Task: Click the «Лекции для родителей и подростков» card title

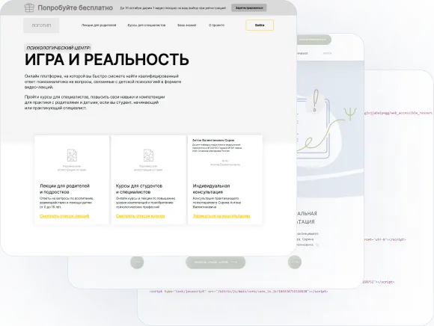Action: coord(64,189)
